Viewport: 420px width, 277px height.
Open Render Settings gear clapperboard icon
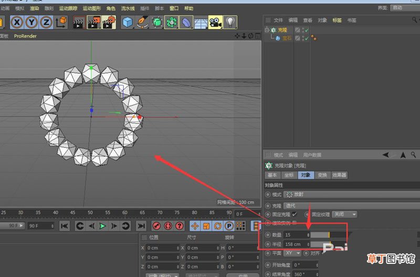click(109, 23)
